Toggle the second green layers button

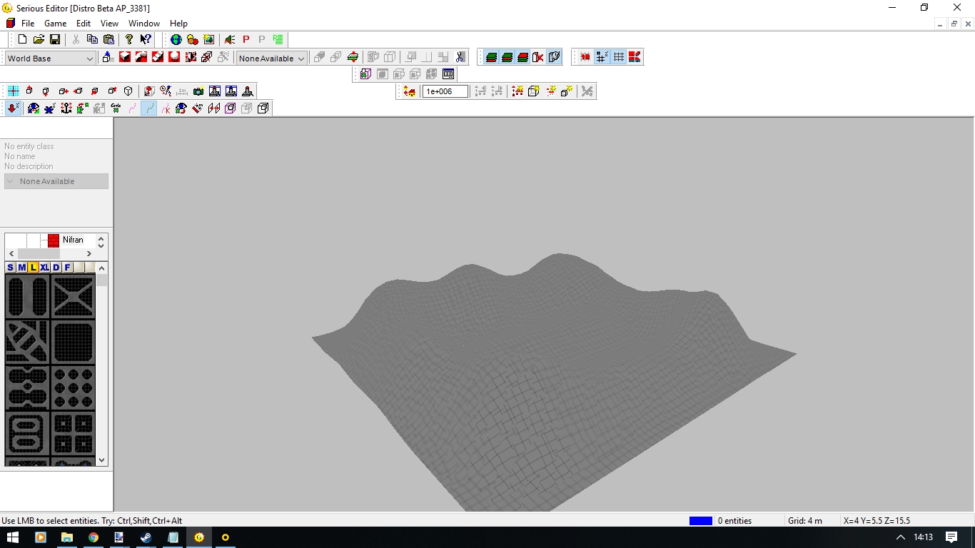pos(507,57)
